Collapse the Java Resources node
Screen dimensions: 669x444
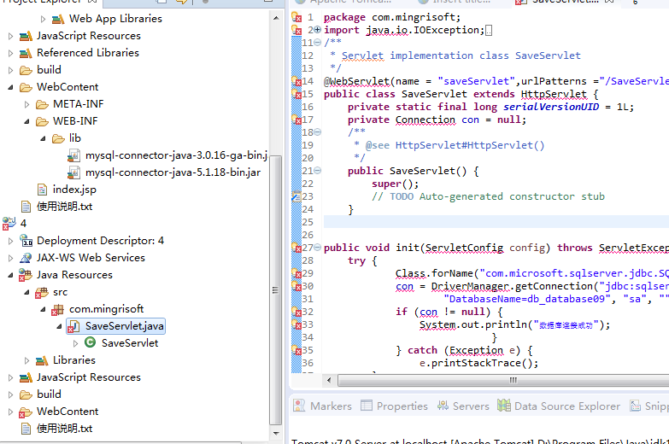point(10,275)
